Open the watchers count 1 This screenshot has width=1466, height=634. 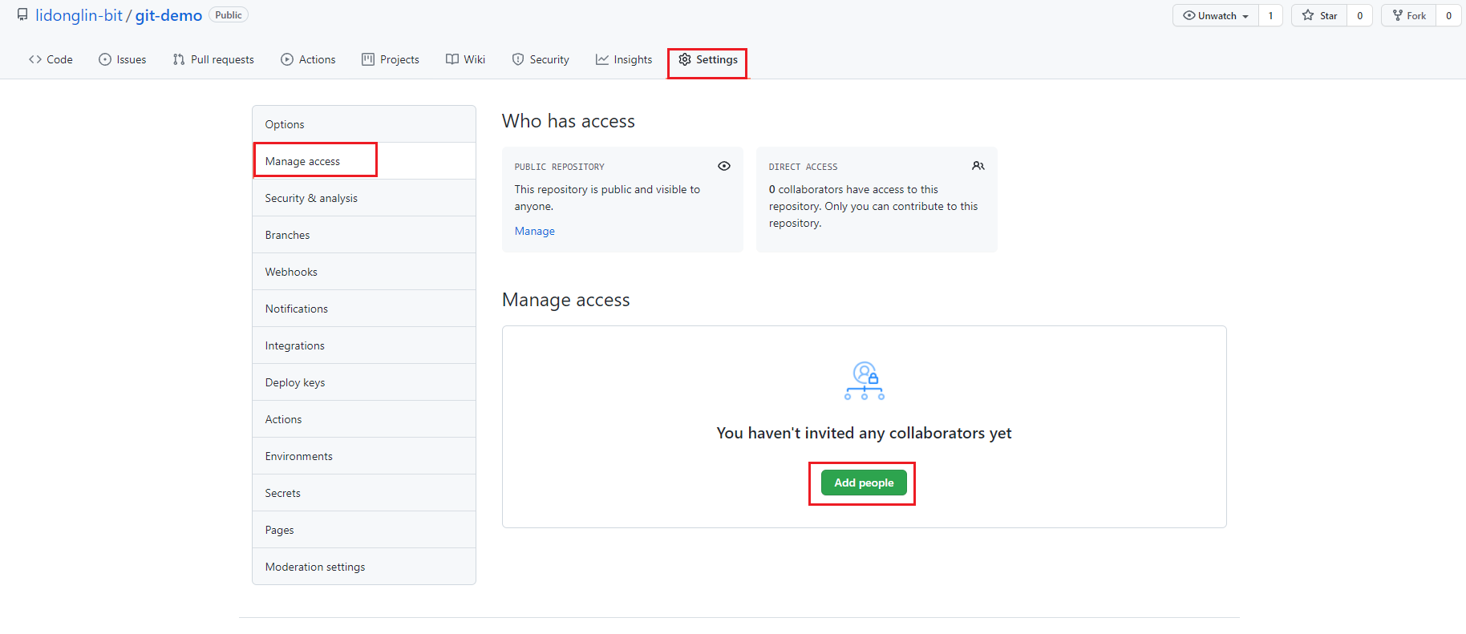click(1270, 15)
